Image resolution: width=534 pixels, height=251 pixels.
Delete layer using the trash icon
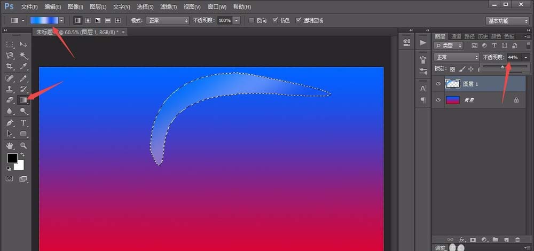[x=517, y=240]
